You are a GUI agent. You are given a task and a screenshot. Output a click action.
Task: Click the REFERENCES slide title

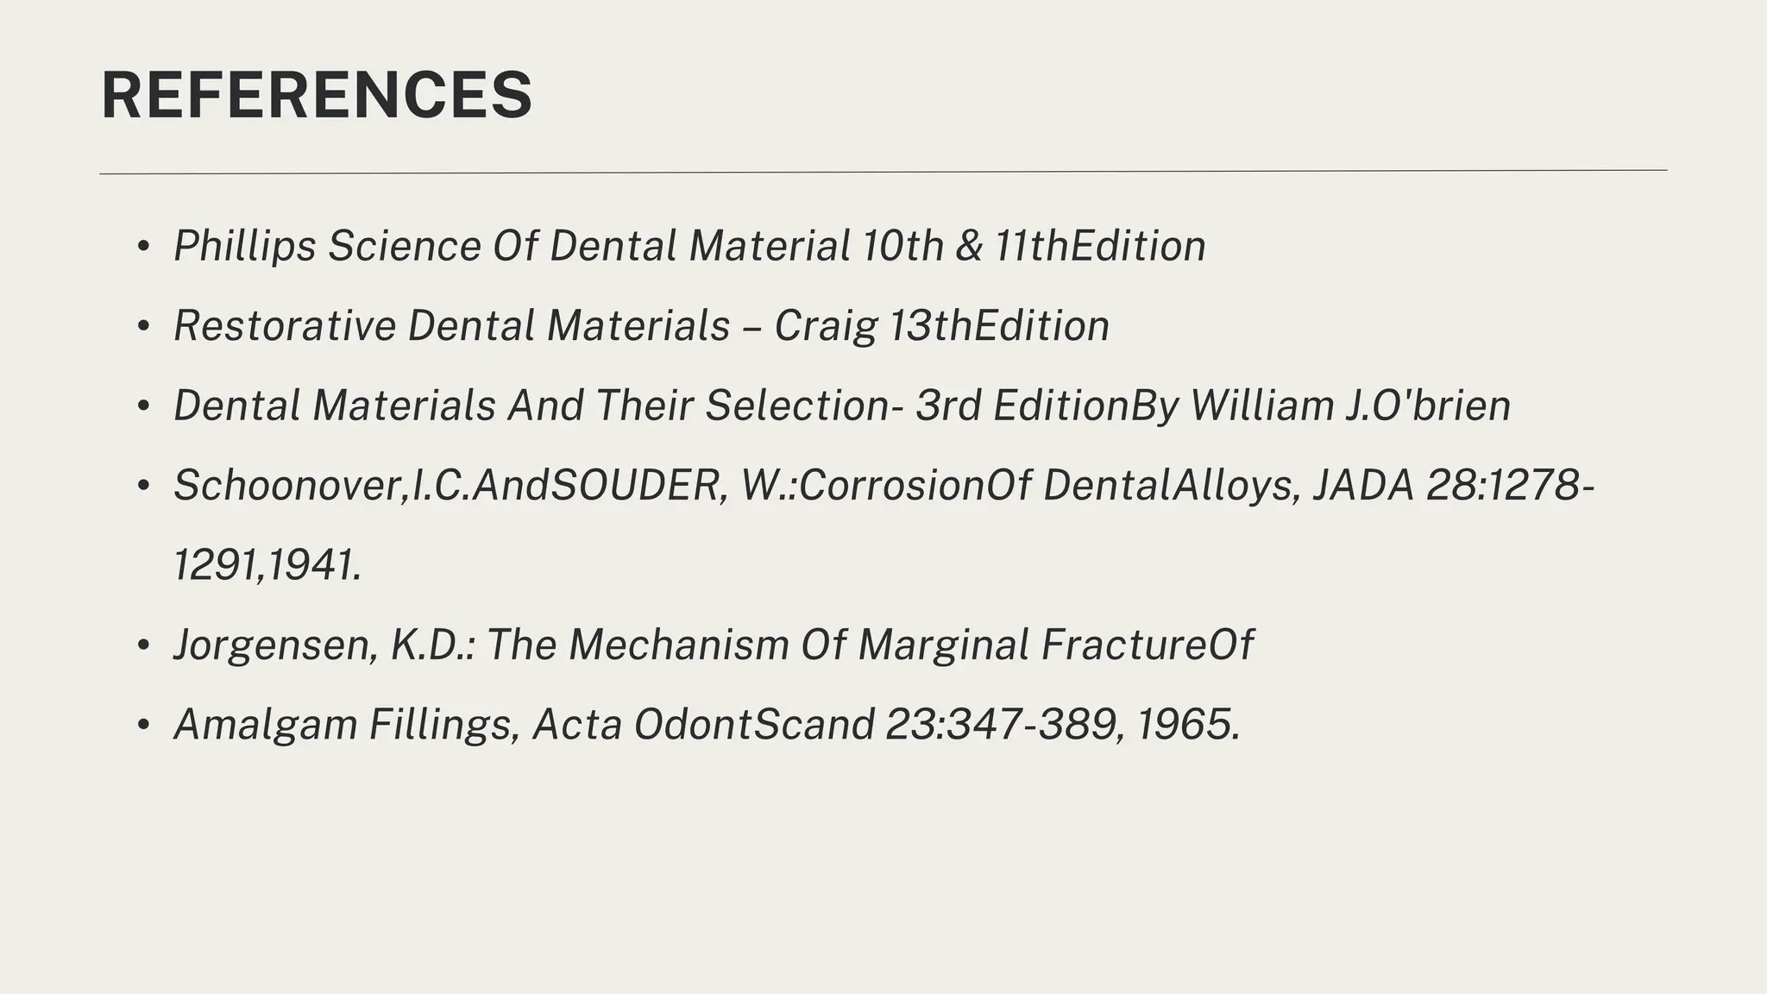click(317, 95)
